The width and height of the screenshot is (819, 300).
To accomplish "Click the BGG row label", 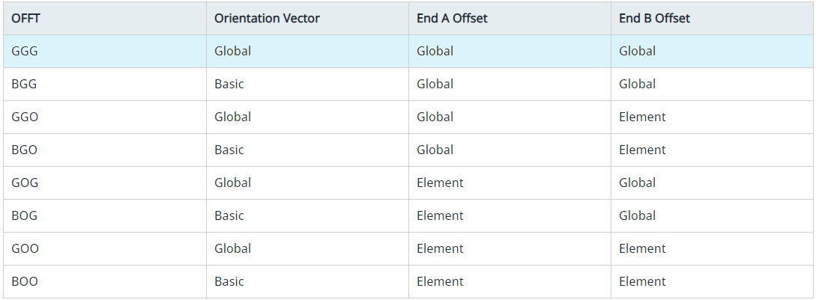I will 24,85.
